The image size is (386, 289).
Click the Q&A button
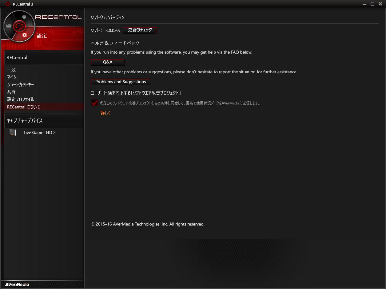pos(108,62)
